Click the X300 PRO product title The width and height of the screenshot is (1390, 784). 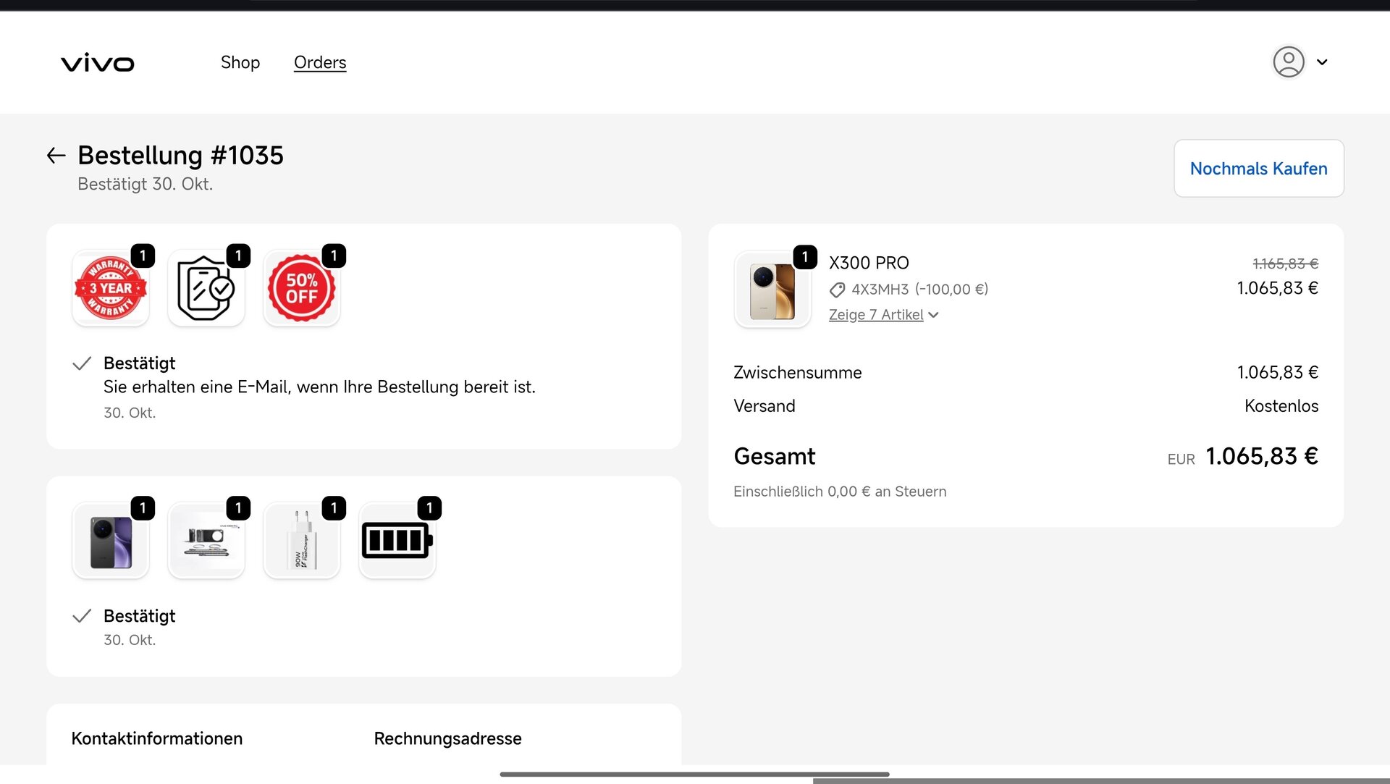point(868,263)
